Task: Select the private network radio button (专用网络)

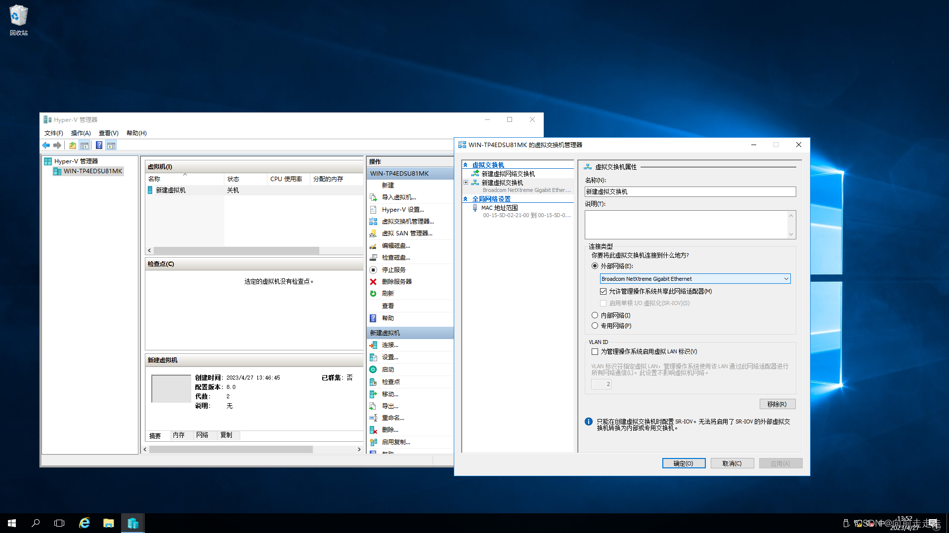Action: tap(595, 326)
